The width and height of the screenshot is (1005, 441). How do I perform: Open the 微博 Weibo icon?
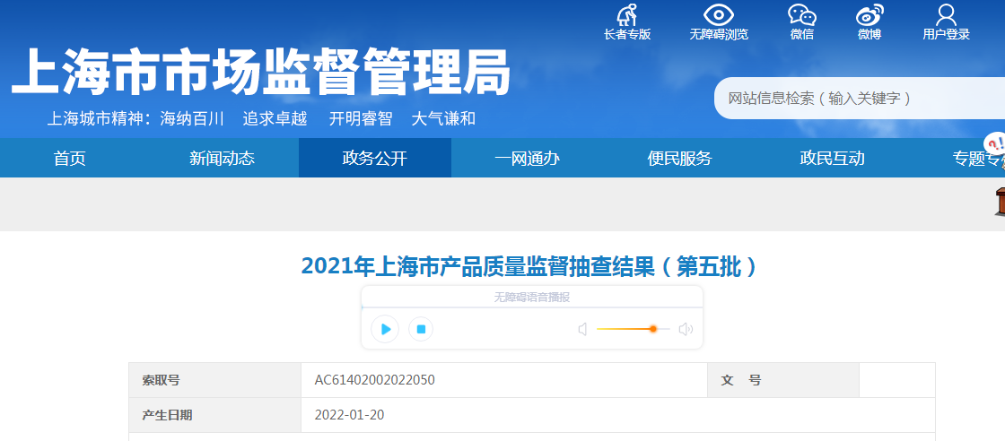coord(870,14)
